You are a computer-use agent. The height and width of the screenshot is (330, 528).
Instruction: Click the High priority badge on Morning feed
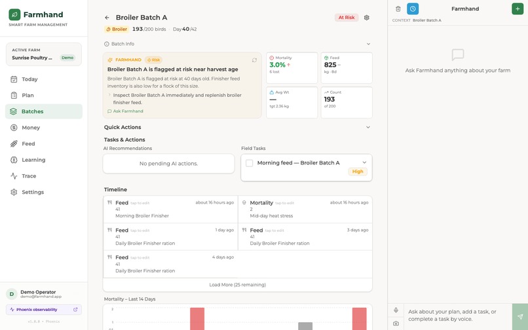point(358,172)
